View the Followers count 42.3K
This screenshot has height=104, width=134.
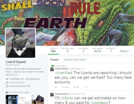point(97,50)
